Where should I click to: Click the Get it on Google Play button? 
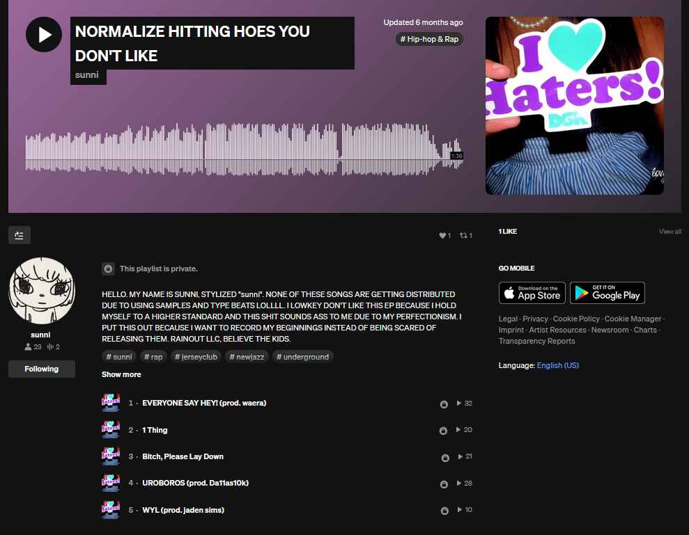click(607, 293)
